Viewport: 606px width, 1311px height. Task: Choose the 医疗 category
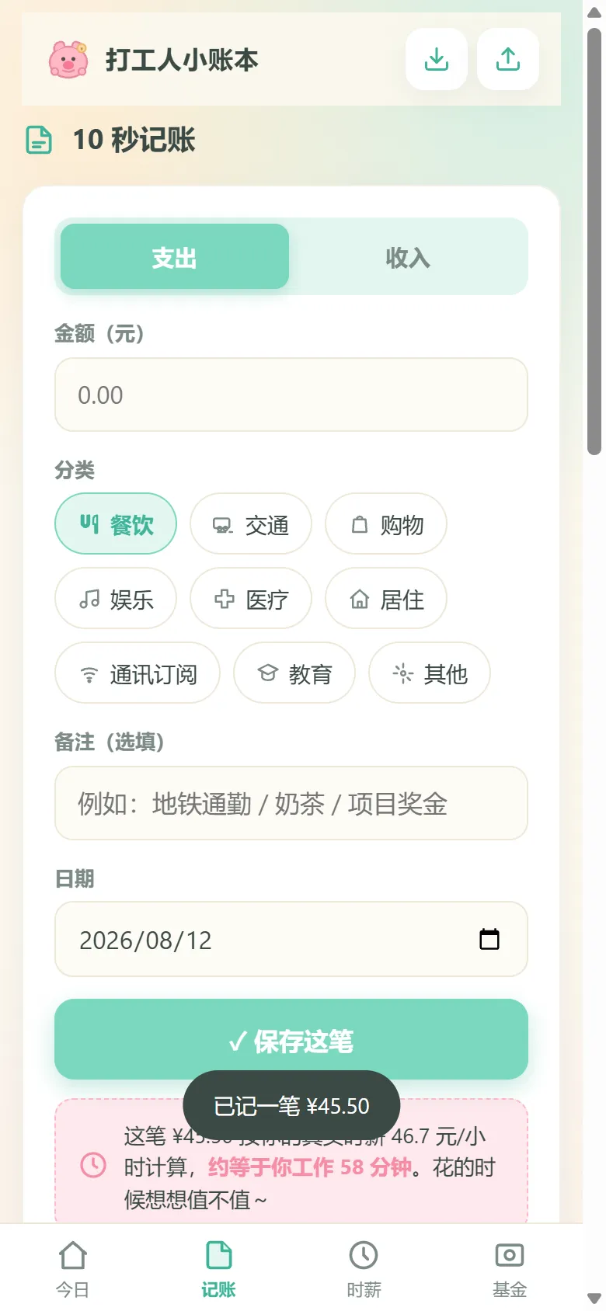point(251,599)
